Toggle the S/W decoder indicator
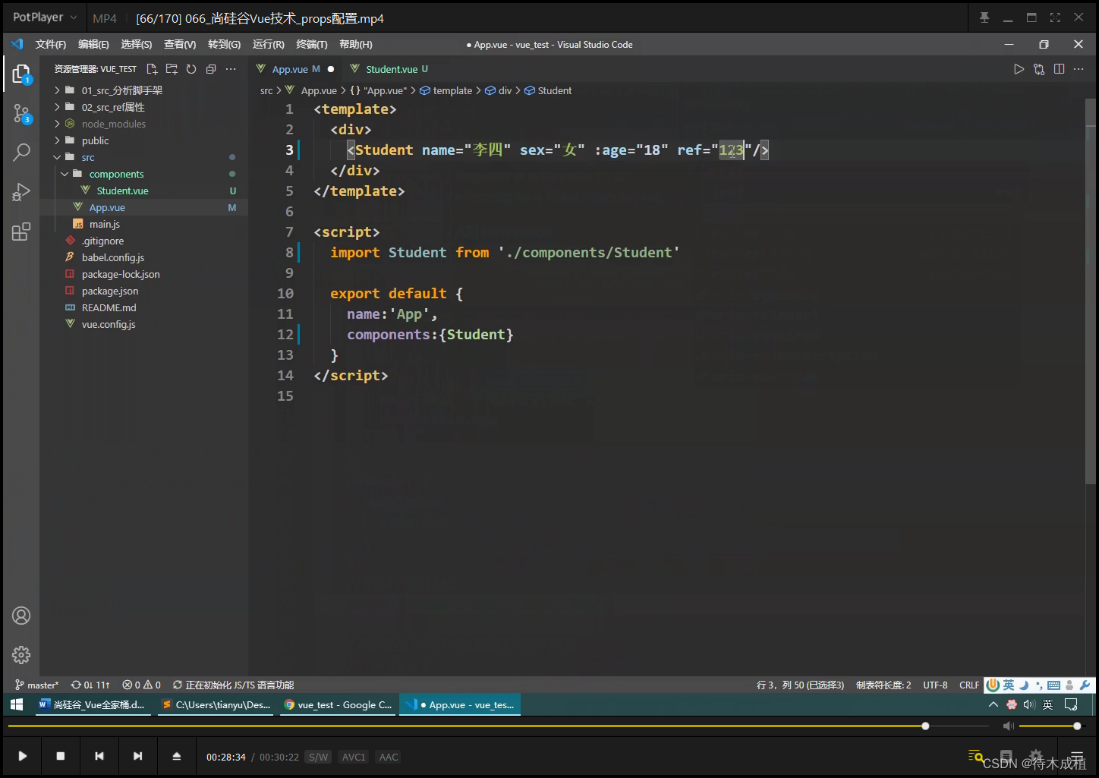Screen dimensions: 1099x778 [319, 757]
